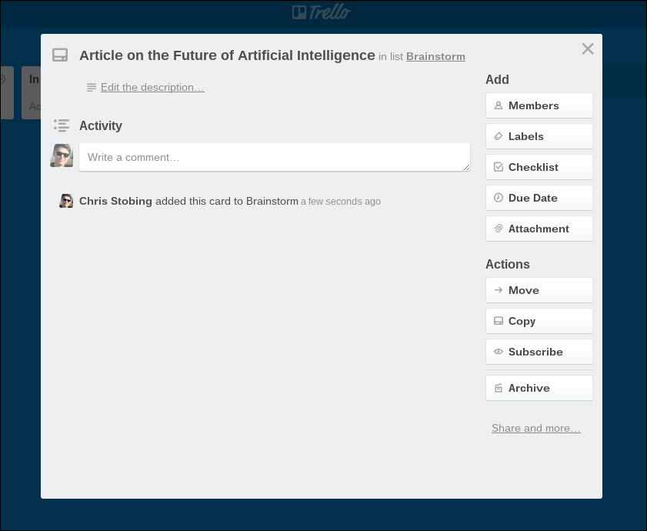The image size is (647, 531).
Task: Click the Subscribe eye icon
Action: (499, 352)
